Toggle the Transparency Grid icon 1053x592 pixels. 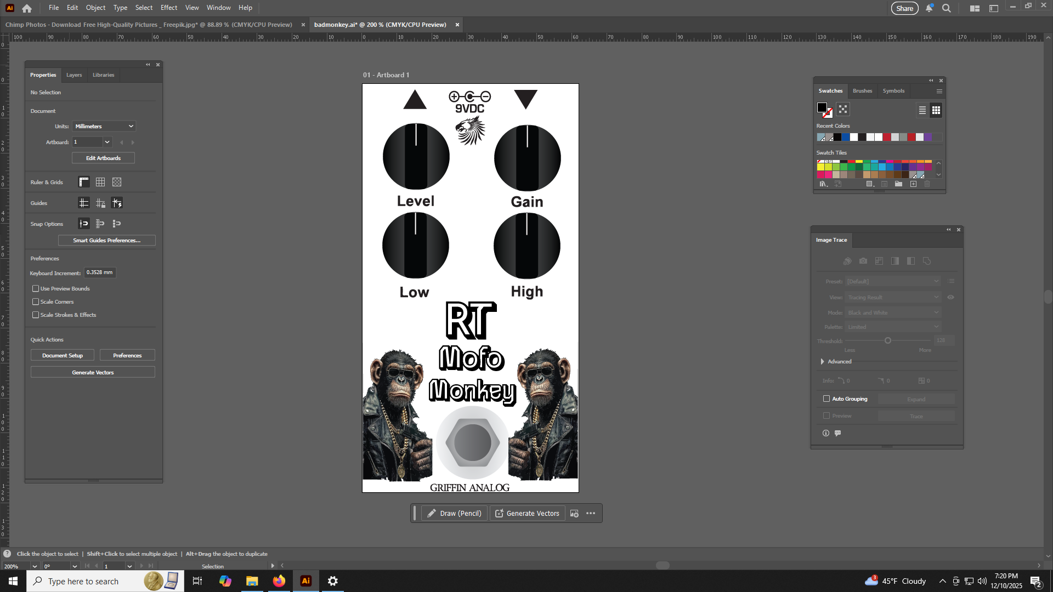click(117, 182)
